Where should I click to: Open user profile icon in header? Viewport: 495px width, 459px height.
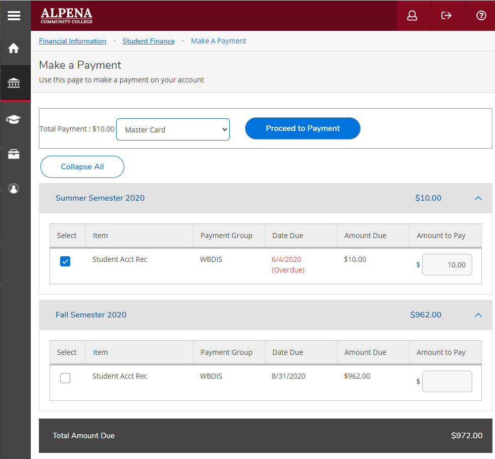coord(412,16)
